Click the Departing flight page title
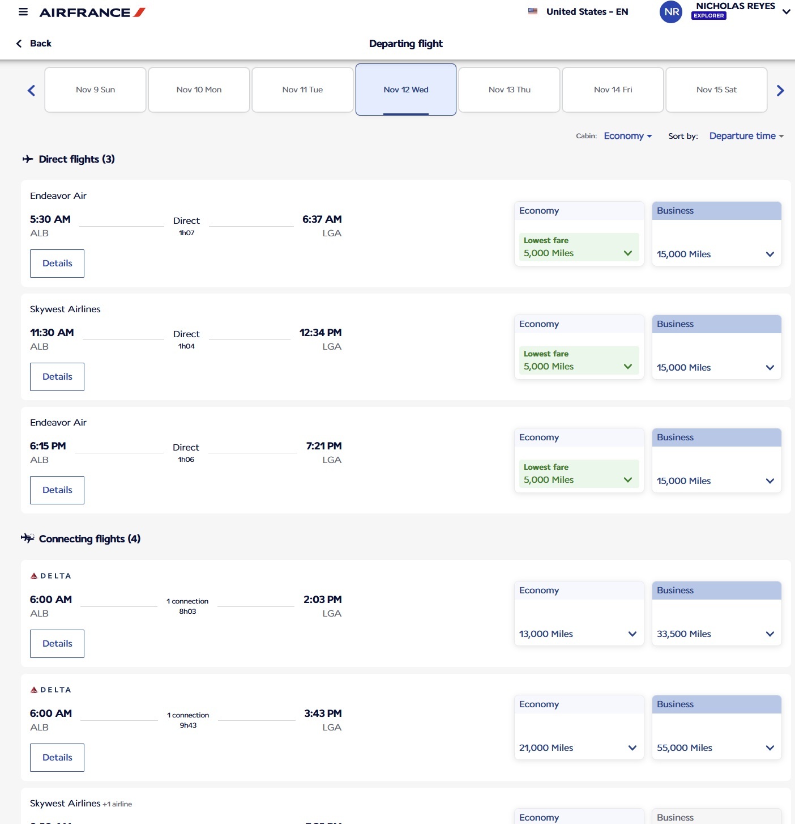Viewport: 795px width, 824px height. 406,44
